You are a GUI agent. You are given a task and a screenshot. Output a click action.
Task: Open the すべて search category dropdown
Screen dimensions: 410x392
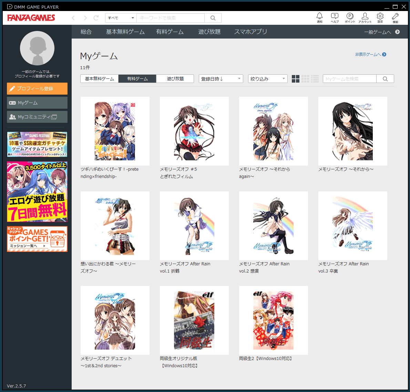tap(121, 18)
